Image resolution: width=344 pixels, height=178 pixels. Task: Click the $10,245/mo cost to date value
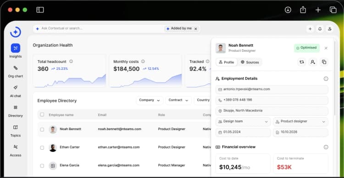[x=234, y=168]
